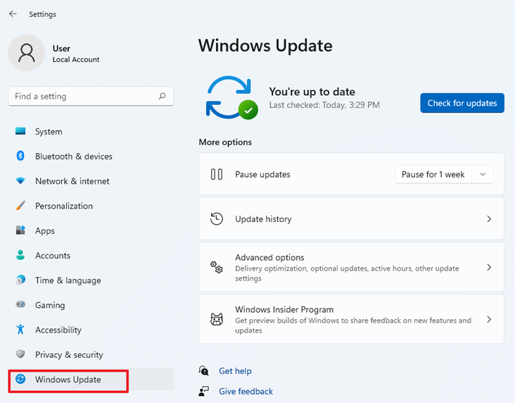Click the Accessibility person icon
The image size is (515, 403).
20,330
